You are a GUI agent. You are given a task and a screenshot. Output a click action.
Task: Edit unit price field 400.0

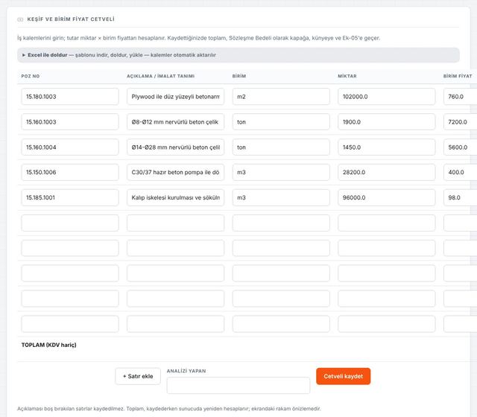pyautogui.click(x=461, y=172)
